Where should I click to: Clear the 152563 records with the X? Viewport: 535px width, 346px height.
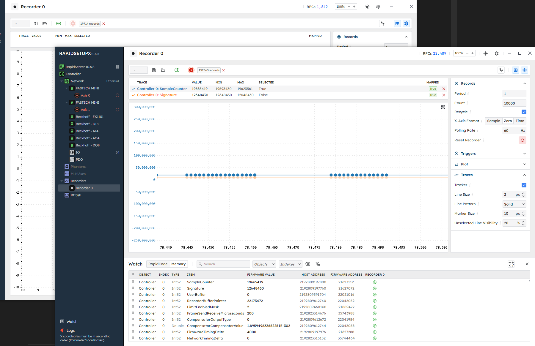click(x=224, y=70)
